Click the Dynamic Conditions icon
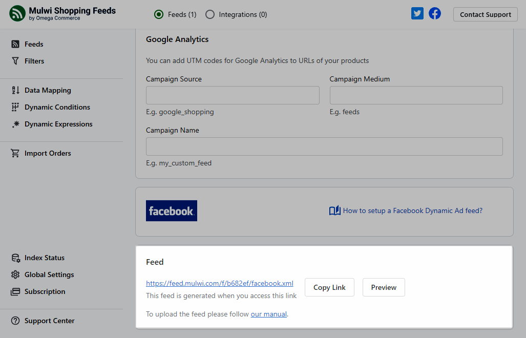 coord(15,107)
